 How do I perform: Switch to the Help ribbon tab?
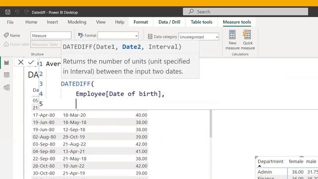(120, 22)
